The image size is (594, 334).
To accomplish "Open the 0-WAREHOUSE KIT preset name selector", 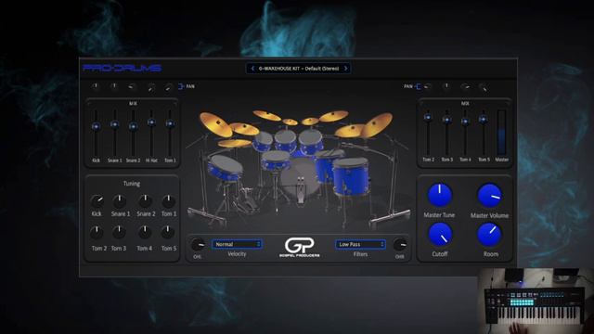I will [x=299, y=69].
